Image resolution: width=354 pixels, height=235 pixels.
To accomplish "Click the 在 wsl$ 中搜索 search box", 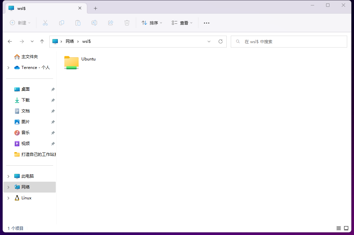I will tap(289, 42).
